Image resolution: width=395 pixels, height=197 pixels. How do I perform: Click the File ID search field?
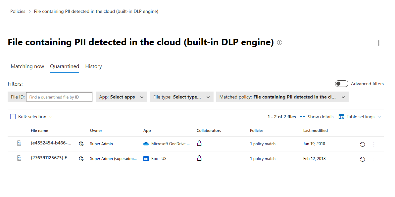click(59, 97)
